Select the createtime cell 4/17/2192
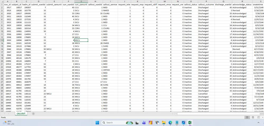This screenshot has width=264, height=126. (258, 49)
